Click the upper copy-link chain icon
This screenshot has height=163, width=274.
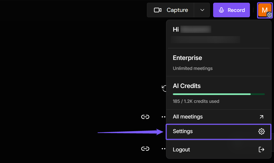pyautogui.click(x=145, y=117)
